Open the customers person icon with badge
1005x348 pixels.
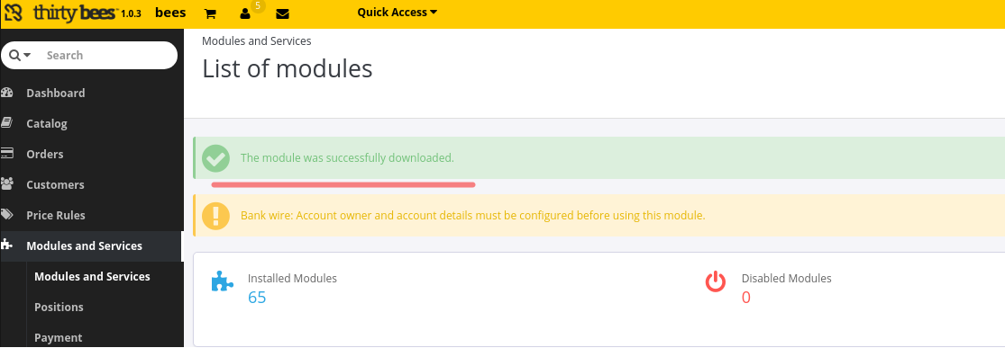click(245, 13)
